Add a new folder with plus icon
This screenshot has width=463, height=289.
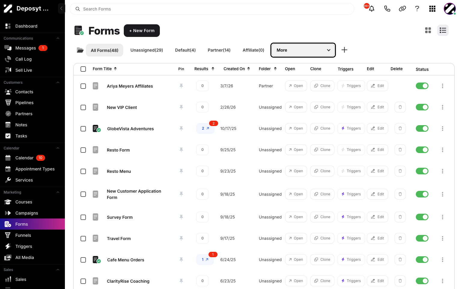[344, 50]
